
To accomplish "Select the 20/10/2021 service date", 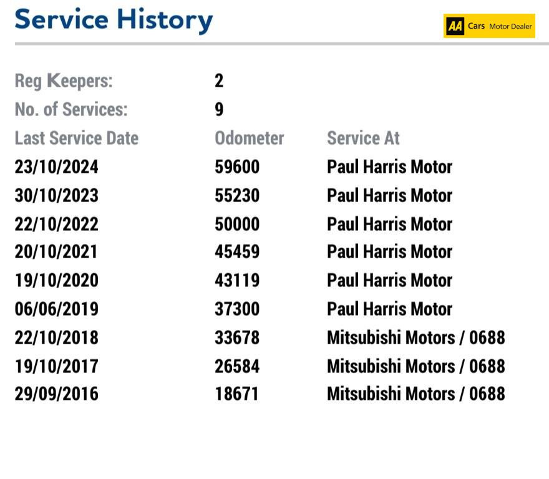I will [57, 251].
